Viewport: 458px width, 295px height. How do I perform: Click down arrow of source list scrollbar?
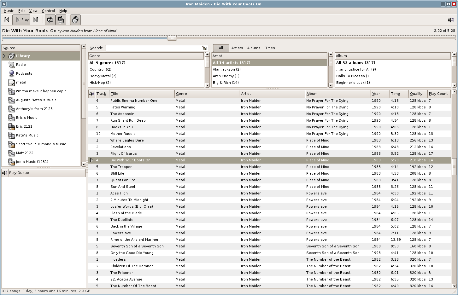pos(84,164)
